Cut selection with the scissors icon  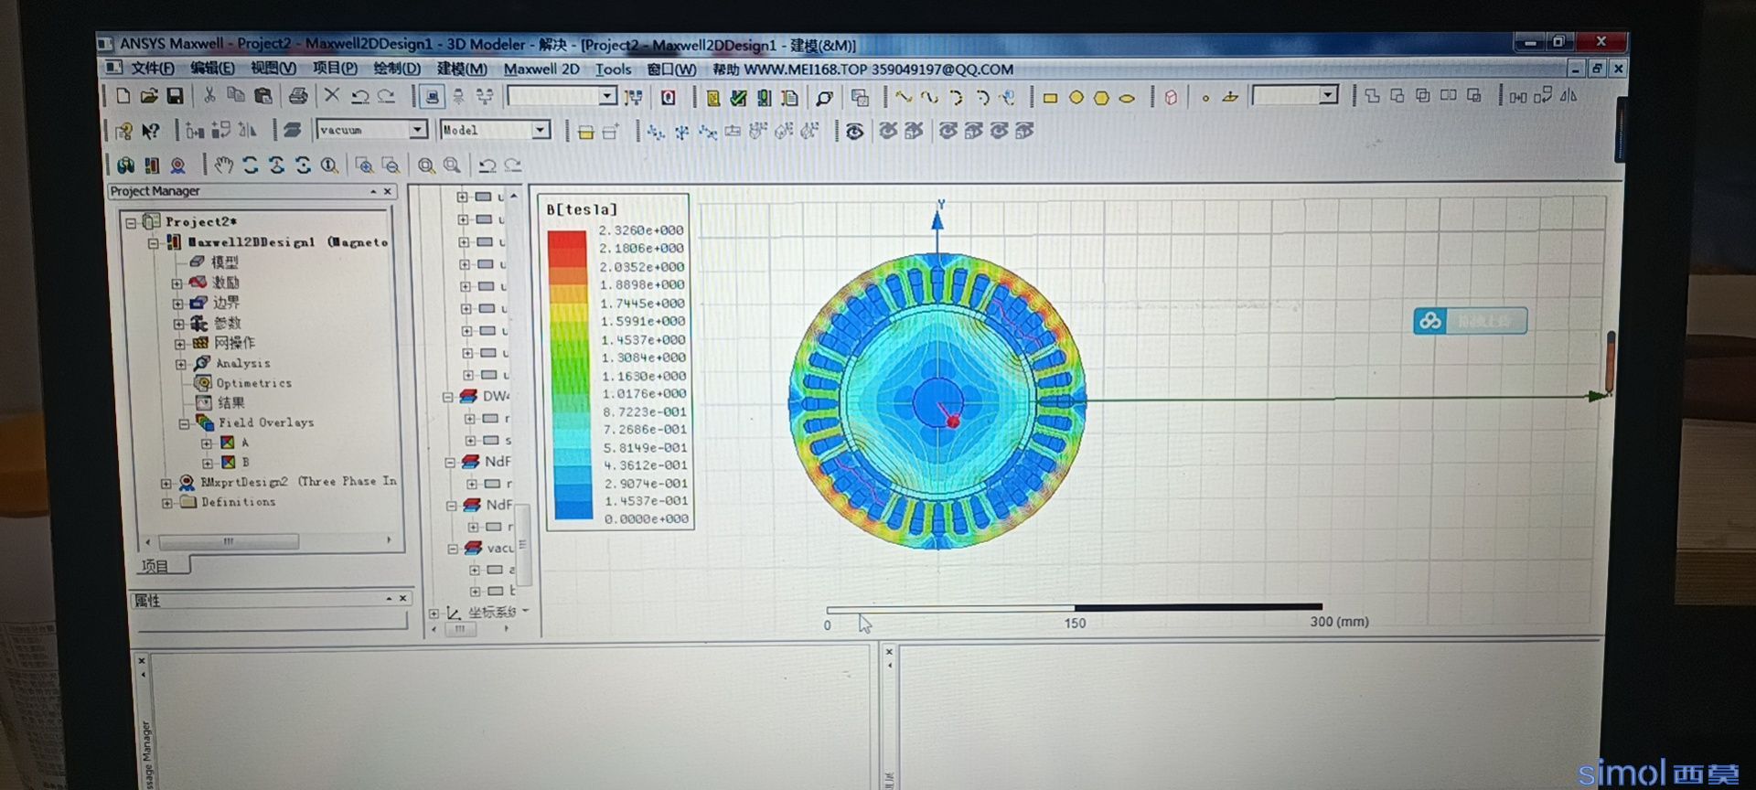[x=209, y=95]
